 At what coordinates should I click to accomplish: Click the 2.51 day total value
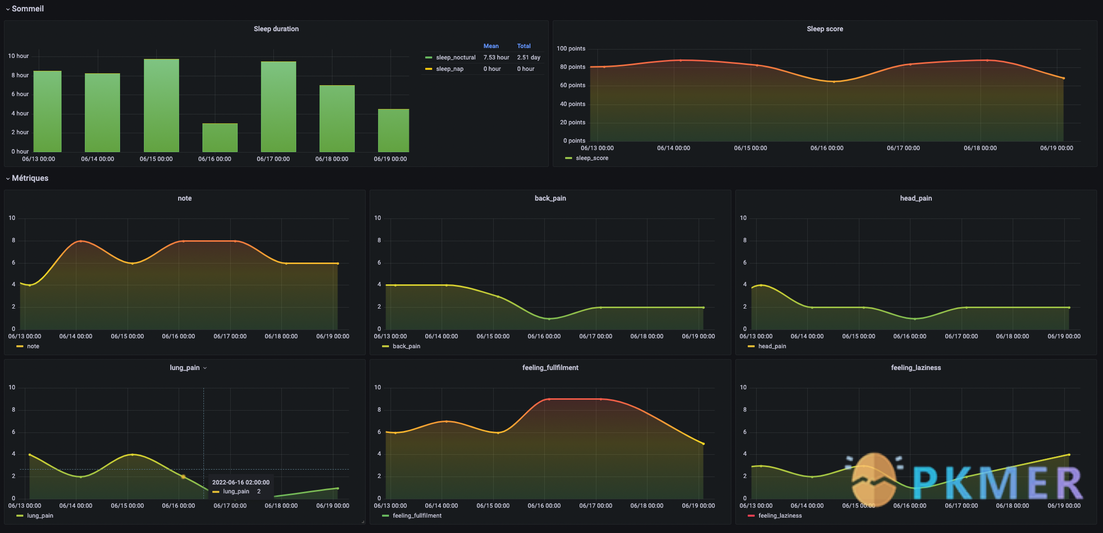[528, 57]
